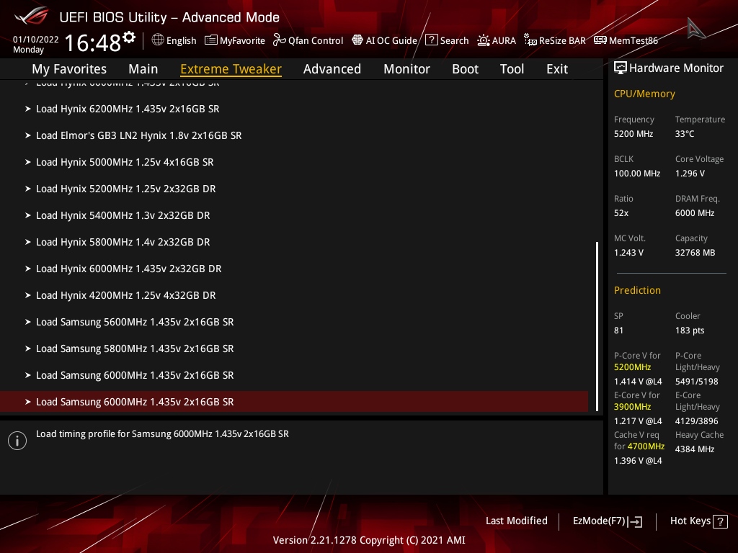Click the 6000 MHz DRAM Freq. value

(695, 213)
